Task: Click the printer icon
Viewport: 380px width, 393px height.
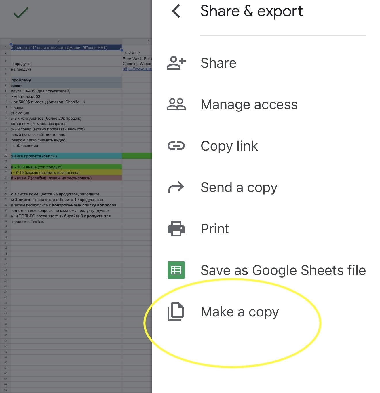Action: point(176,229)
